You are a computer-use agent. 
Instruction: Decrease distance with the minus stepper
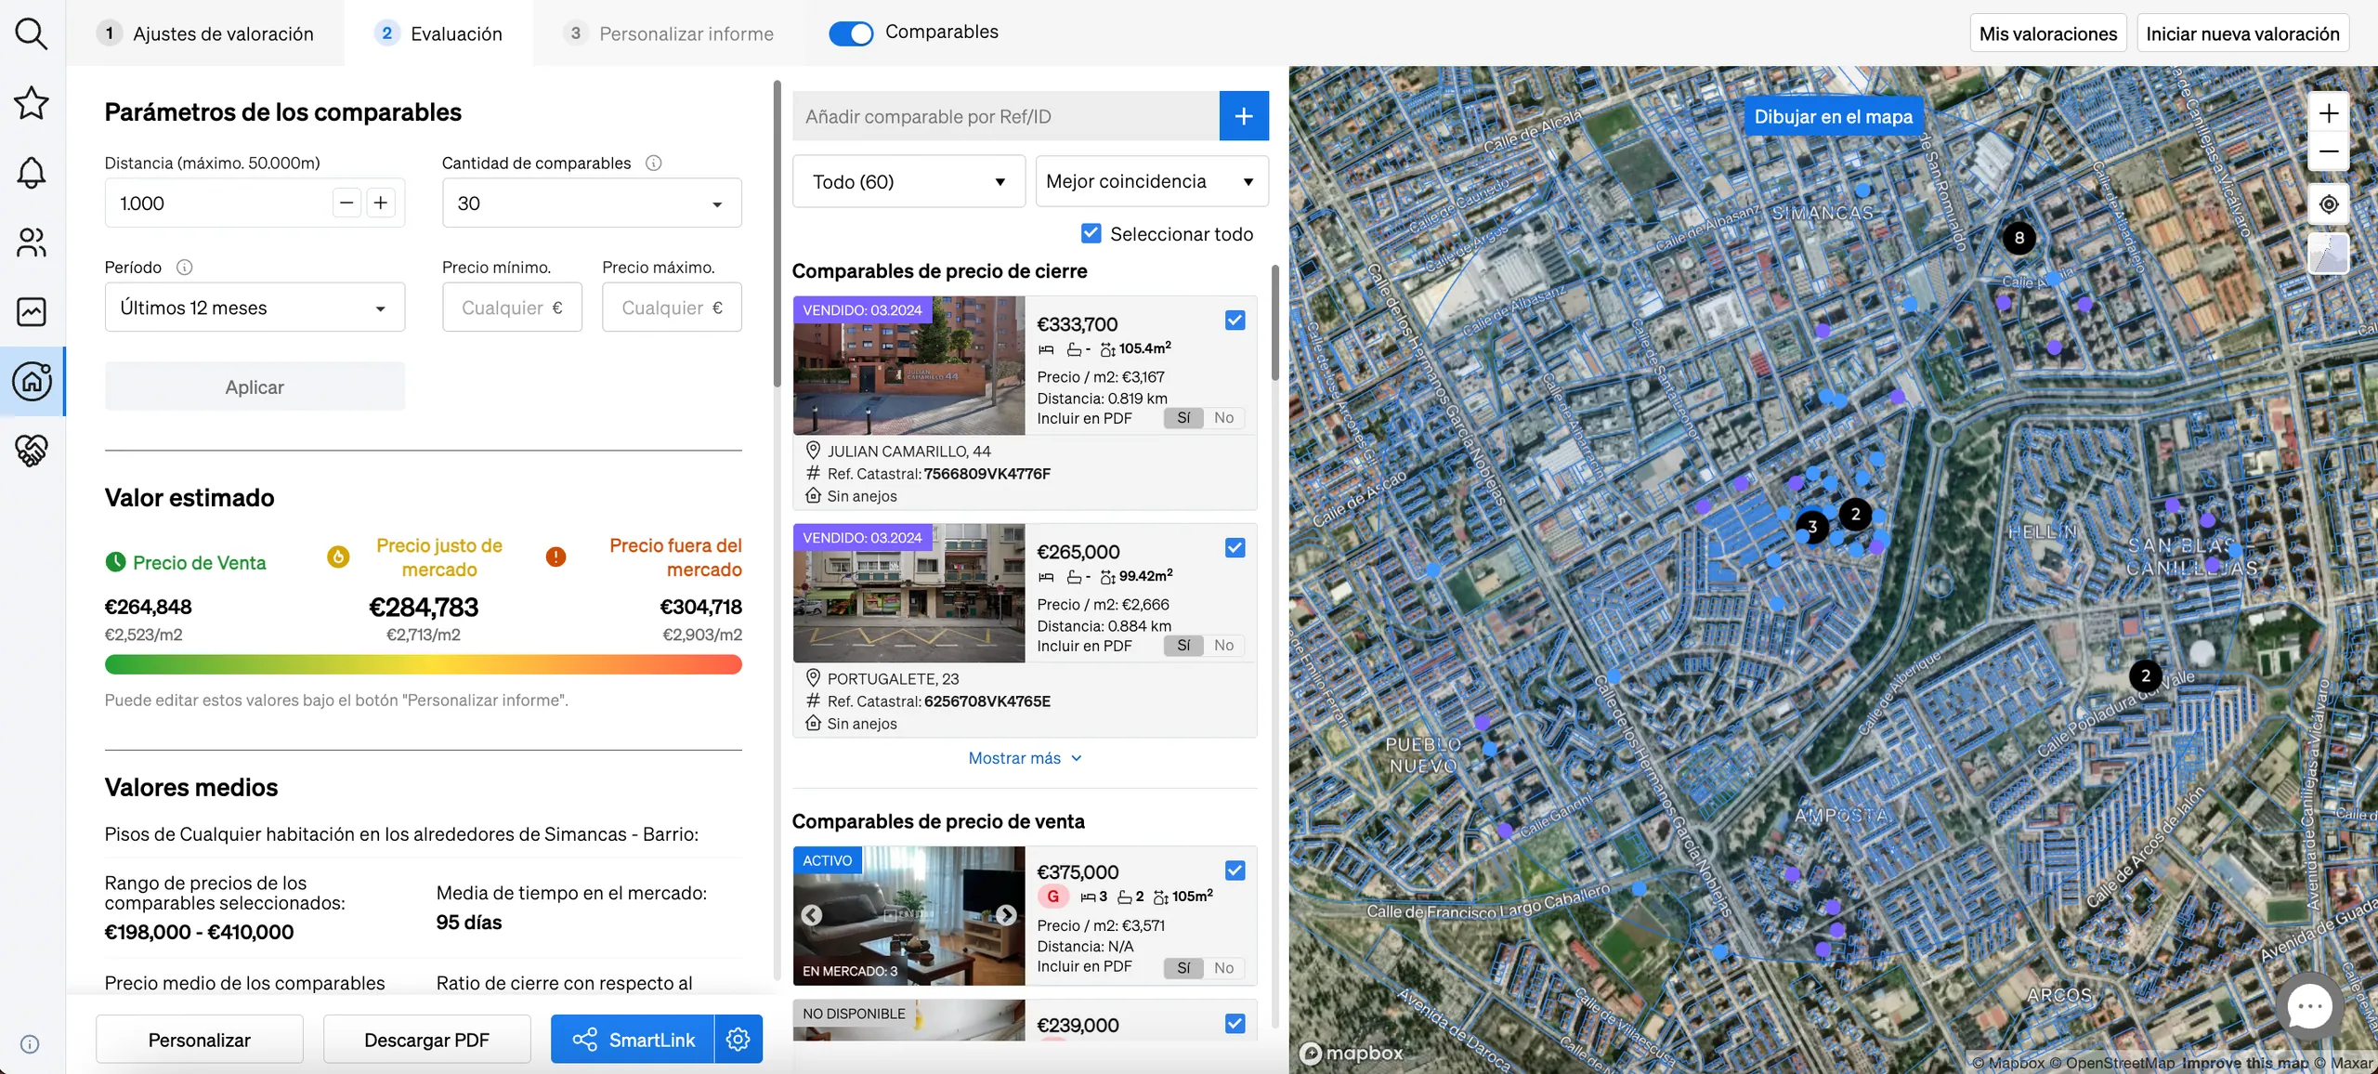(x=346, y=203)
